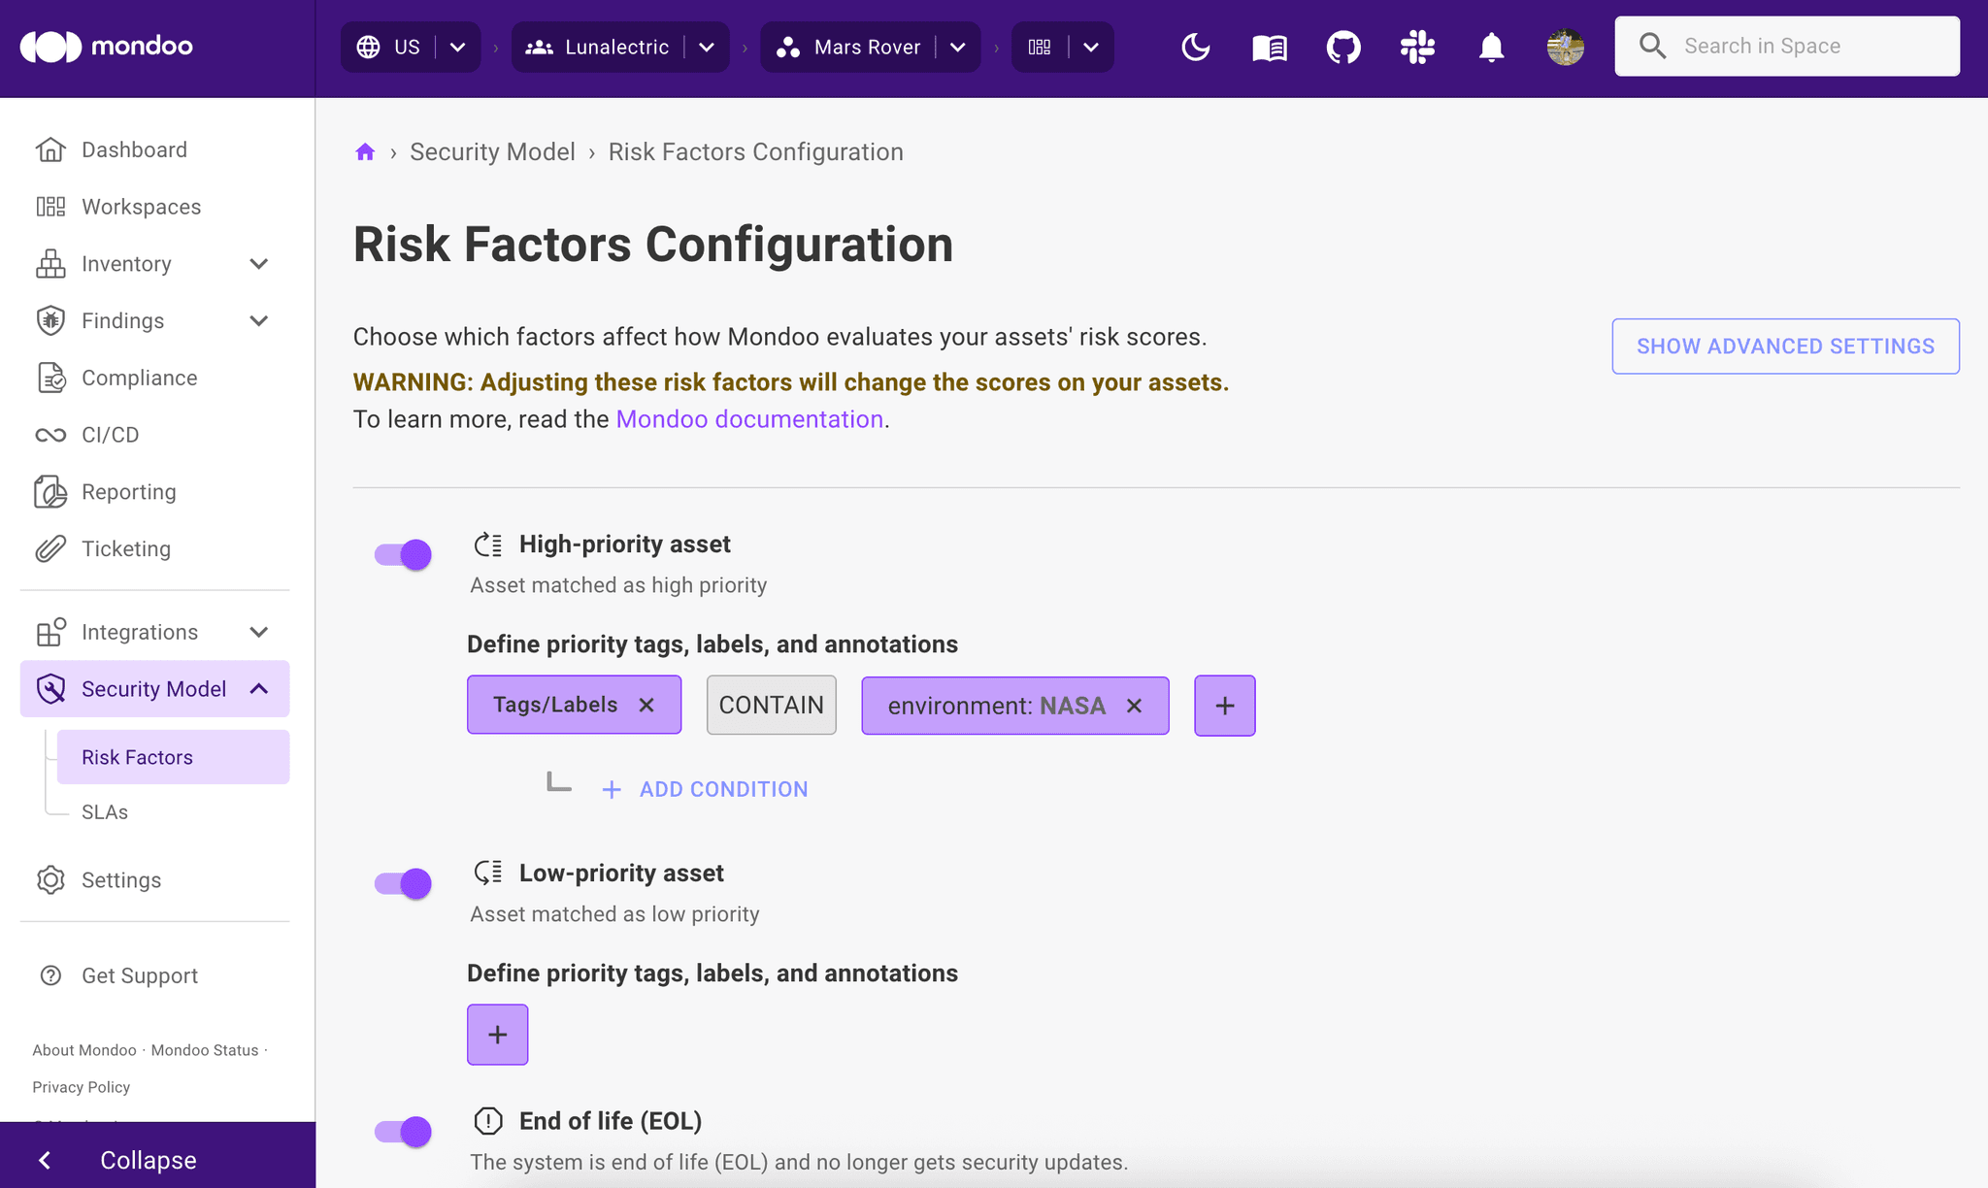Click the home breadcrumb icon

point(364,150)
